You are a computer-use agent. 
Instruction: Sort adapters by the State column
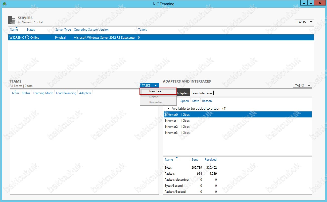click(x=196, y=101)
